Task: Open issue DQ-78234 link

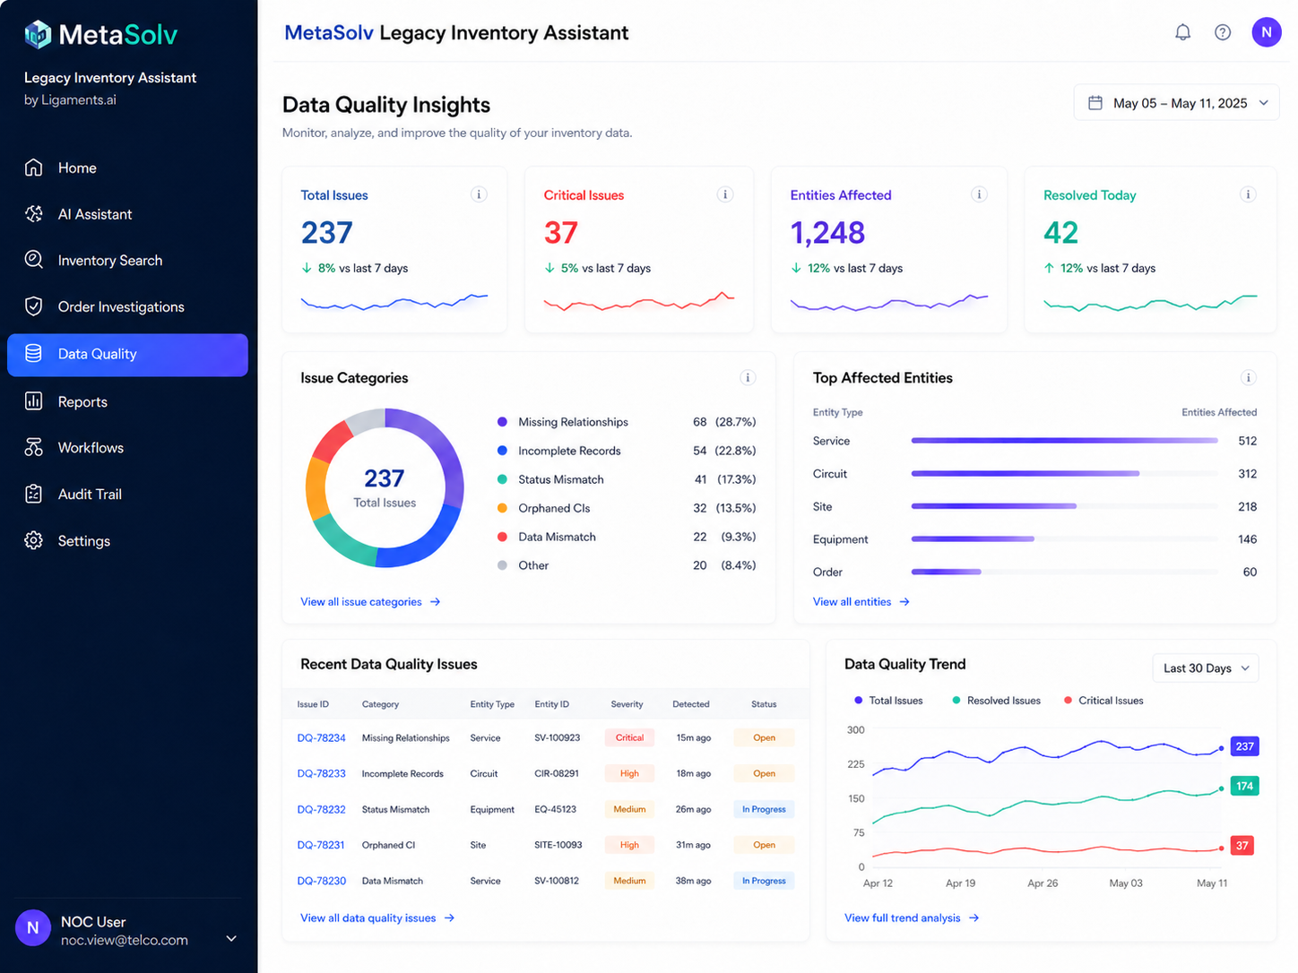Action: [x=321, y=738]
